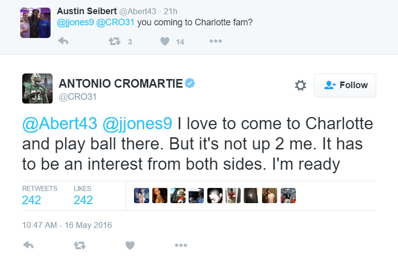Viewport: 398px width, 269px height.
Task: Retweet Austin Seibert's tweet
Action: click(114, 41)
